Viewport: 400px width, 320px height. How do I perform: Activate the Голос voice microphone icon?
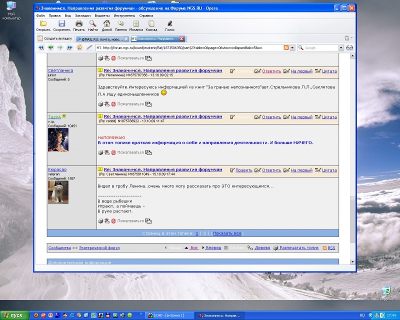(x=169, y=23)
